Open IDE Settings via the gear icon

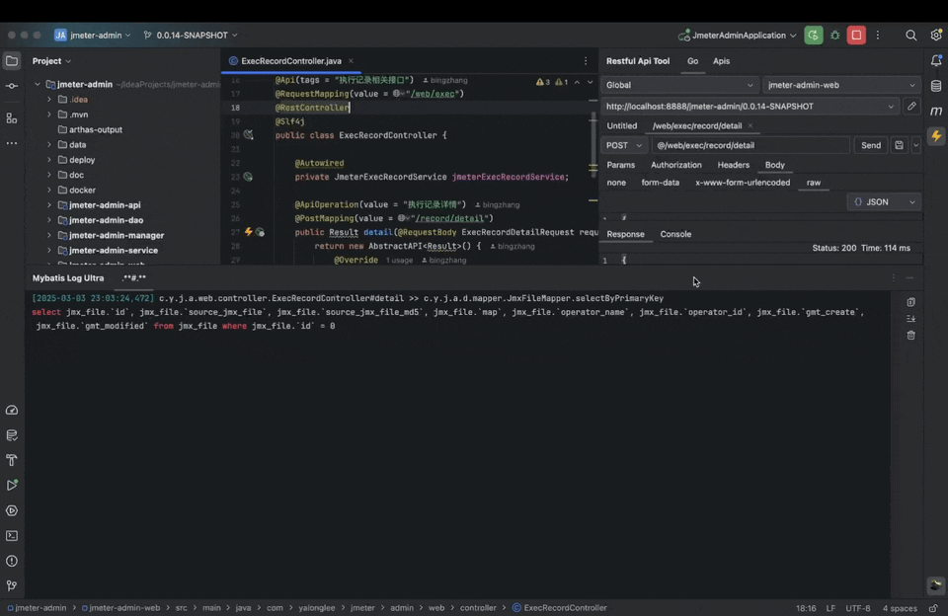point(936,35)
